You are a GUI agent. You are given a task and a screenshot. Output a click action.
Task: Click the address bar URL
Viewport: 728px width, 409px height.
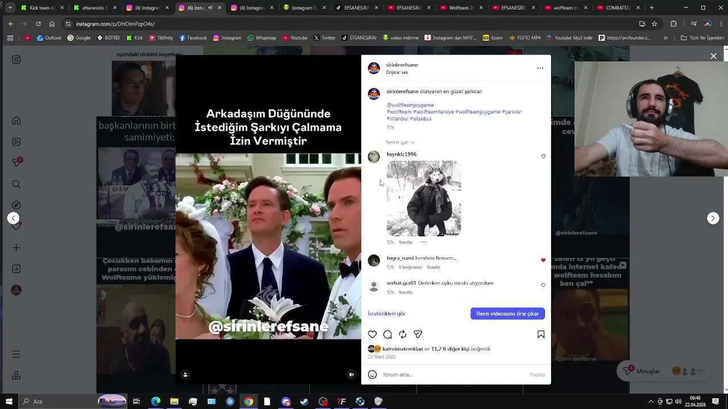point(115,24)
